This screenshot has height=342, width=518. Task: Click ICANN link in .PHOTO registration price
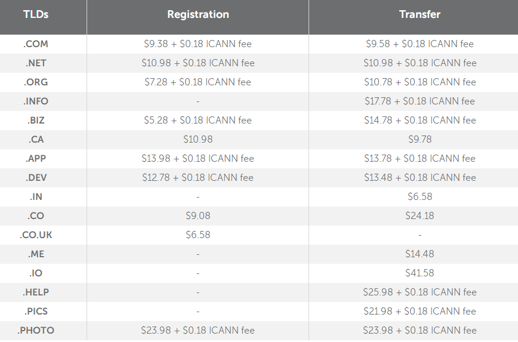pos(224,330)
